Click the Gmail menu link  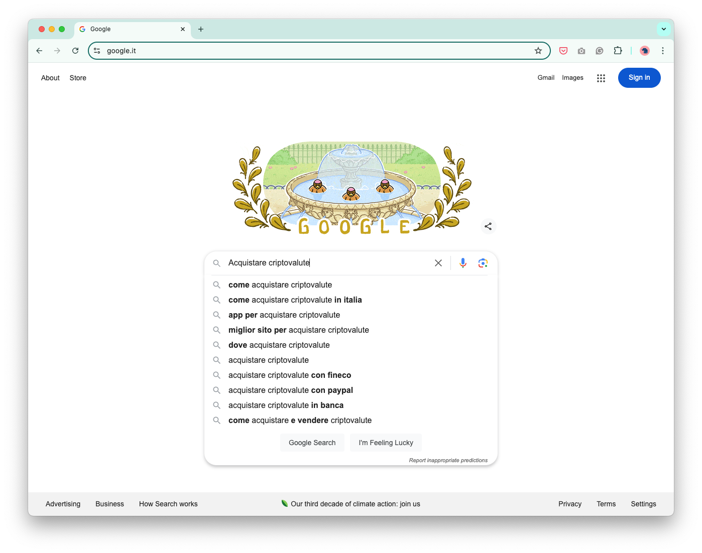[546, 77]
